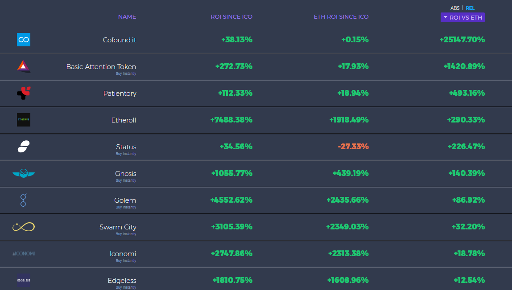Click Cofound.it ROI value +38.13%
This screenshot has width=512, height=290.
[x=237, y=40]
